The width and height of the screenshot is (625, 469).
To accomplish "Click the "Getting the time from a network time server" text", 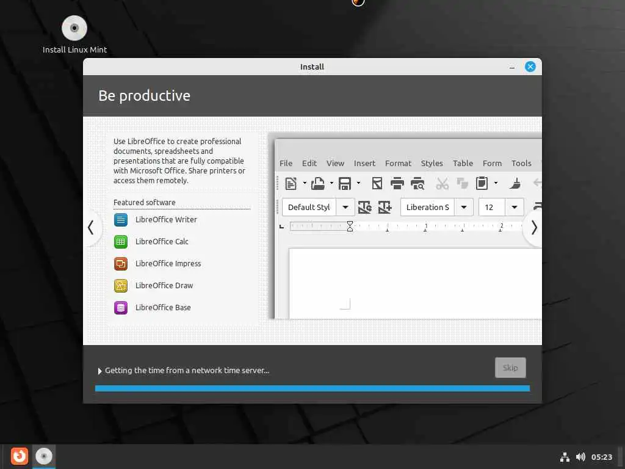I will [x=187, y=371].
